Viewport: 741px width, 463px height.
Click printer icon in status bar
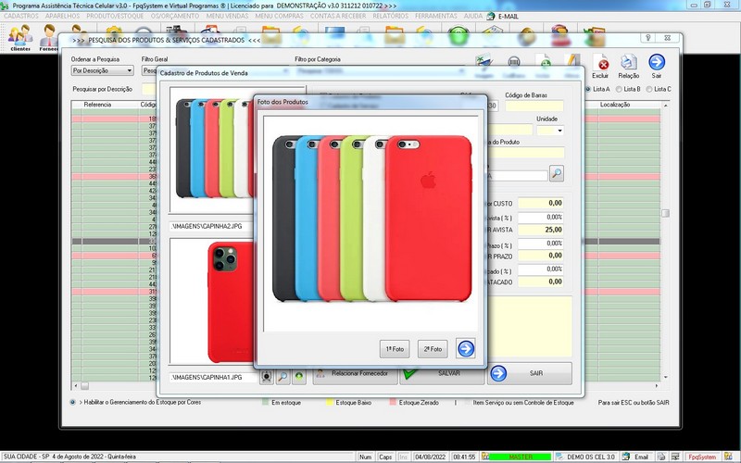(x=661, y=457)
